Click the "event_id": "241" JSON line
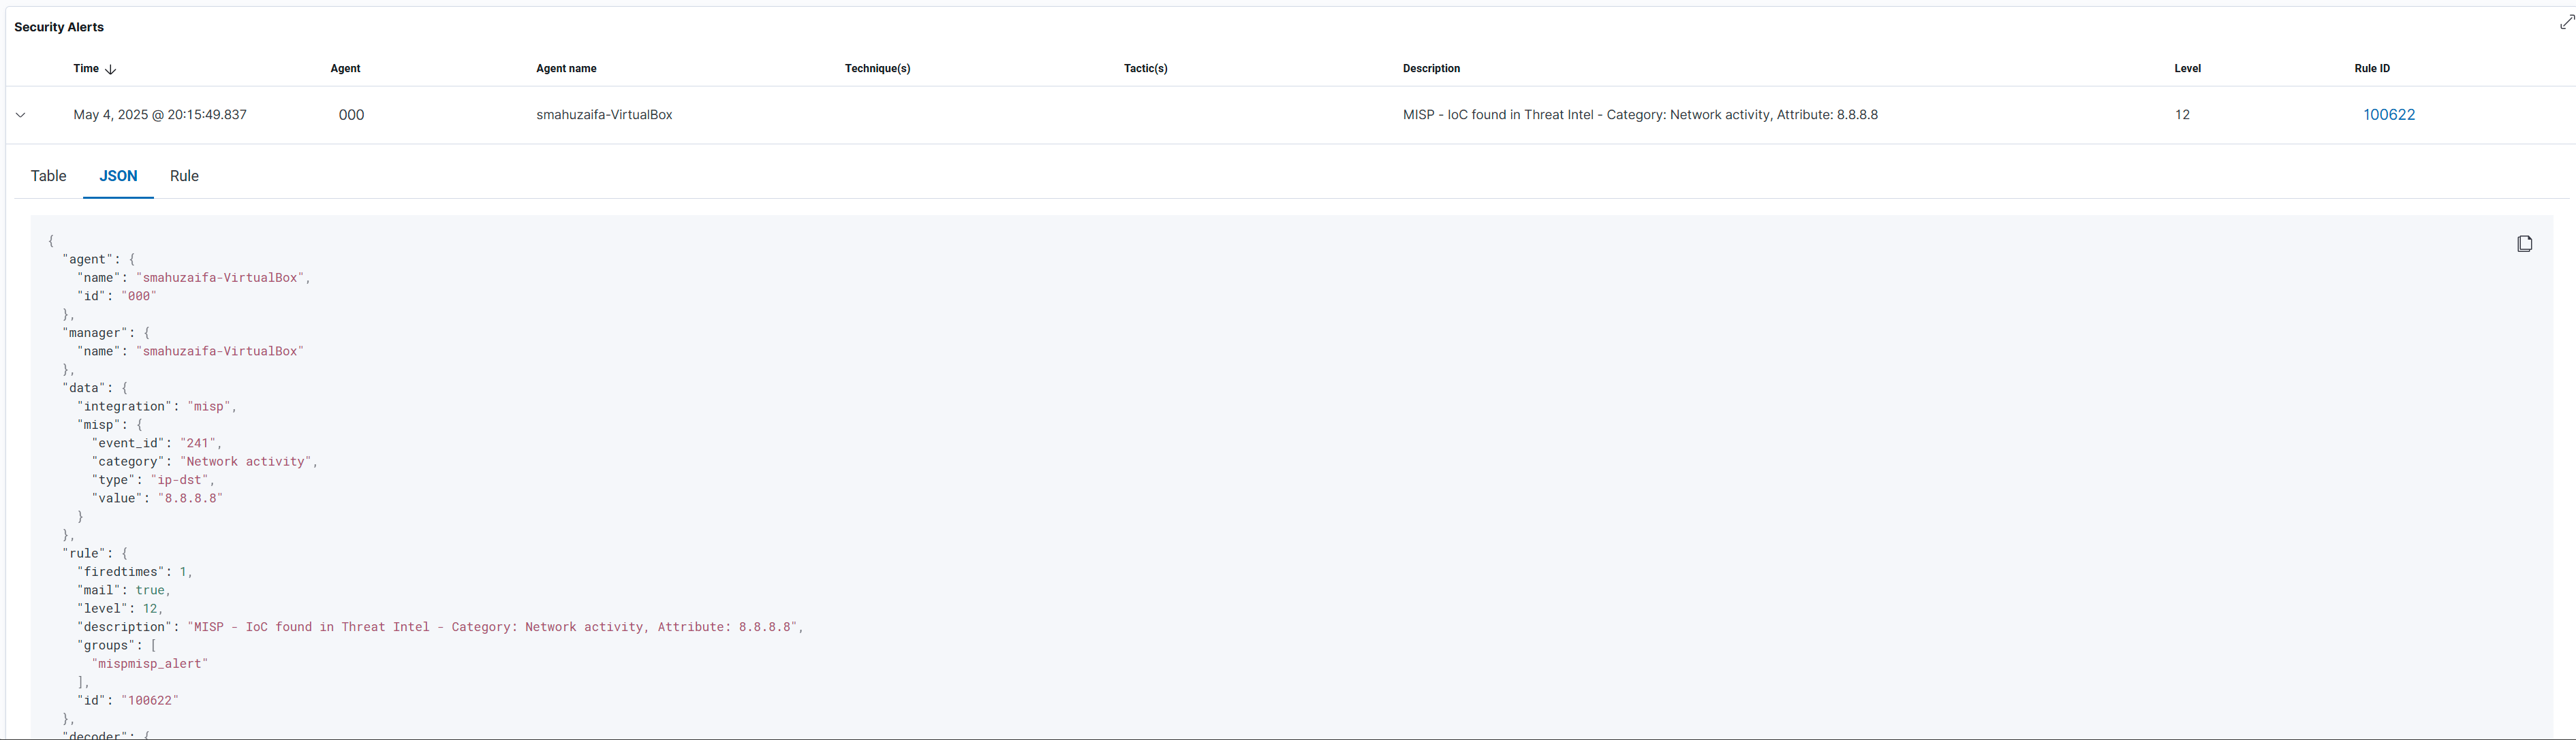 coord(157,443)
